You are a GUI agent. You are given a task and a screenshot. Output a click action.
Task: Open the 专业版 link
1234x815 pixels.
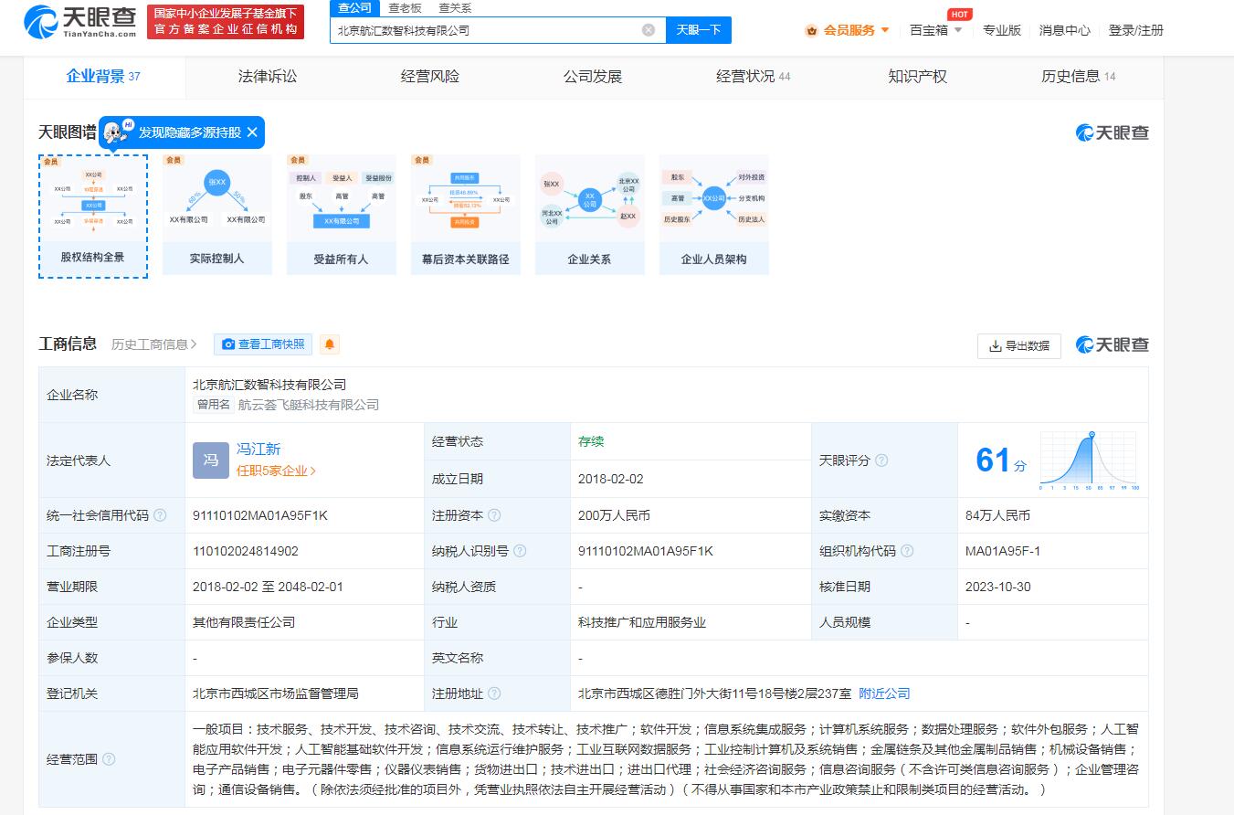point(1002,30)
